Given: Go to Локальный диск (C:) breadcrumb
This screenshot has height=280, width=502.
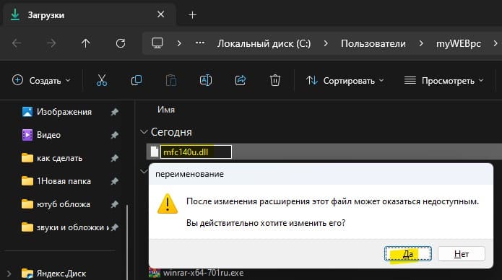Looking at the screenshot, I should (264, 43).
